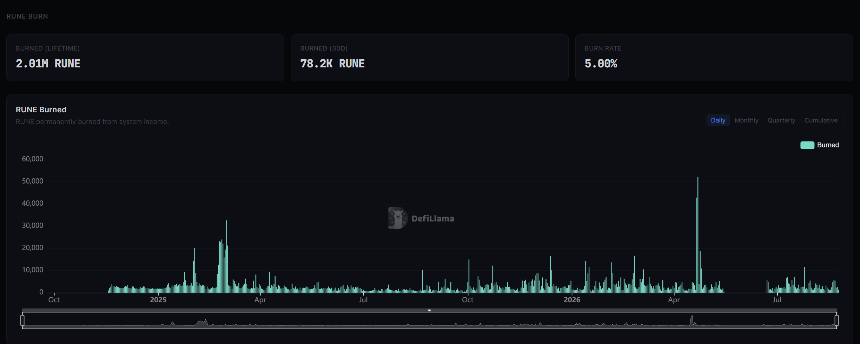The height and width of the screenshot is (344, 860).
Task: Click the BURN RATE label
Action: tap(603, 48)
